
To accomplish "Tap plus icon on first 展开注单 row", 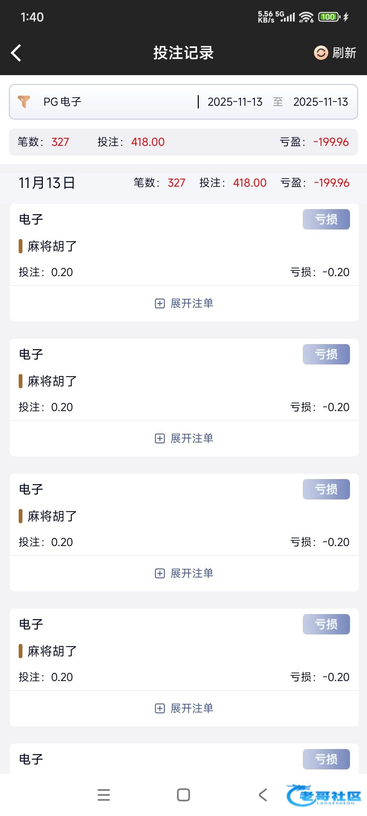I will [x=160, y=304].
